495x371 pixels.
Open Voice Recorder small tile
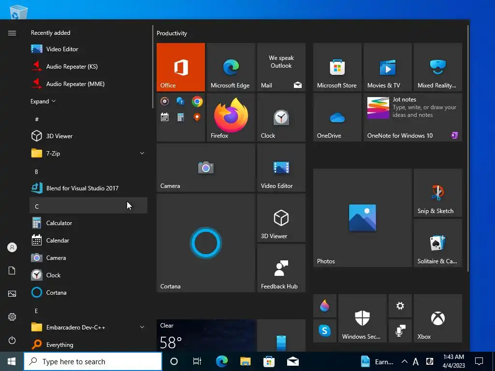coord(400,331)
